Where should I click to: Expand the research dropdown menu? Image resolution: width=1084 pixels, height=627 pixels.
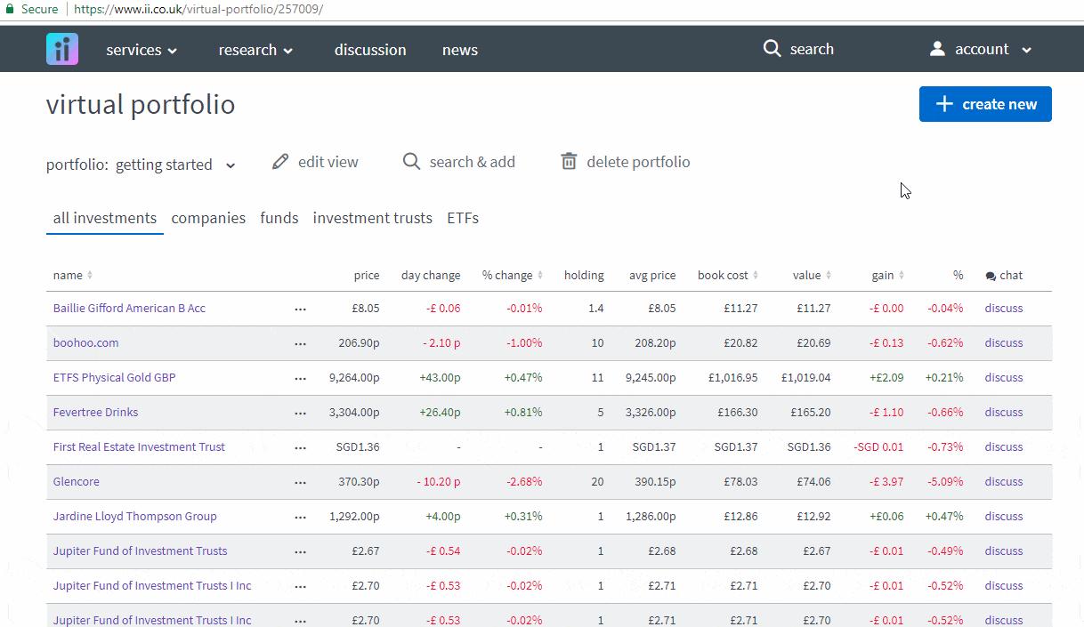(255, 50)
